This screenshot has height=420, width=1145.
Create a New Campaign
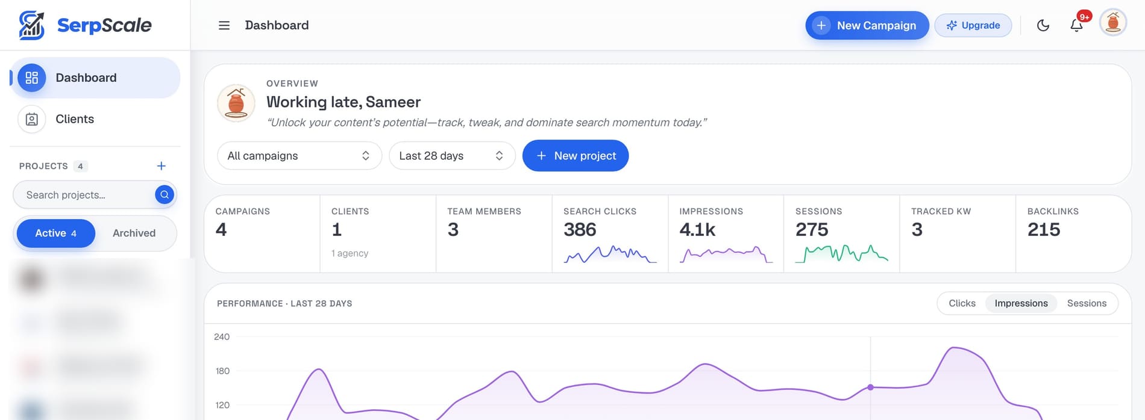867,25
